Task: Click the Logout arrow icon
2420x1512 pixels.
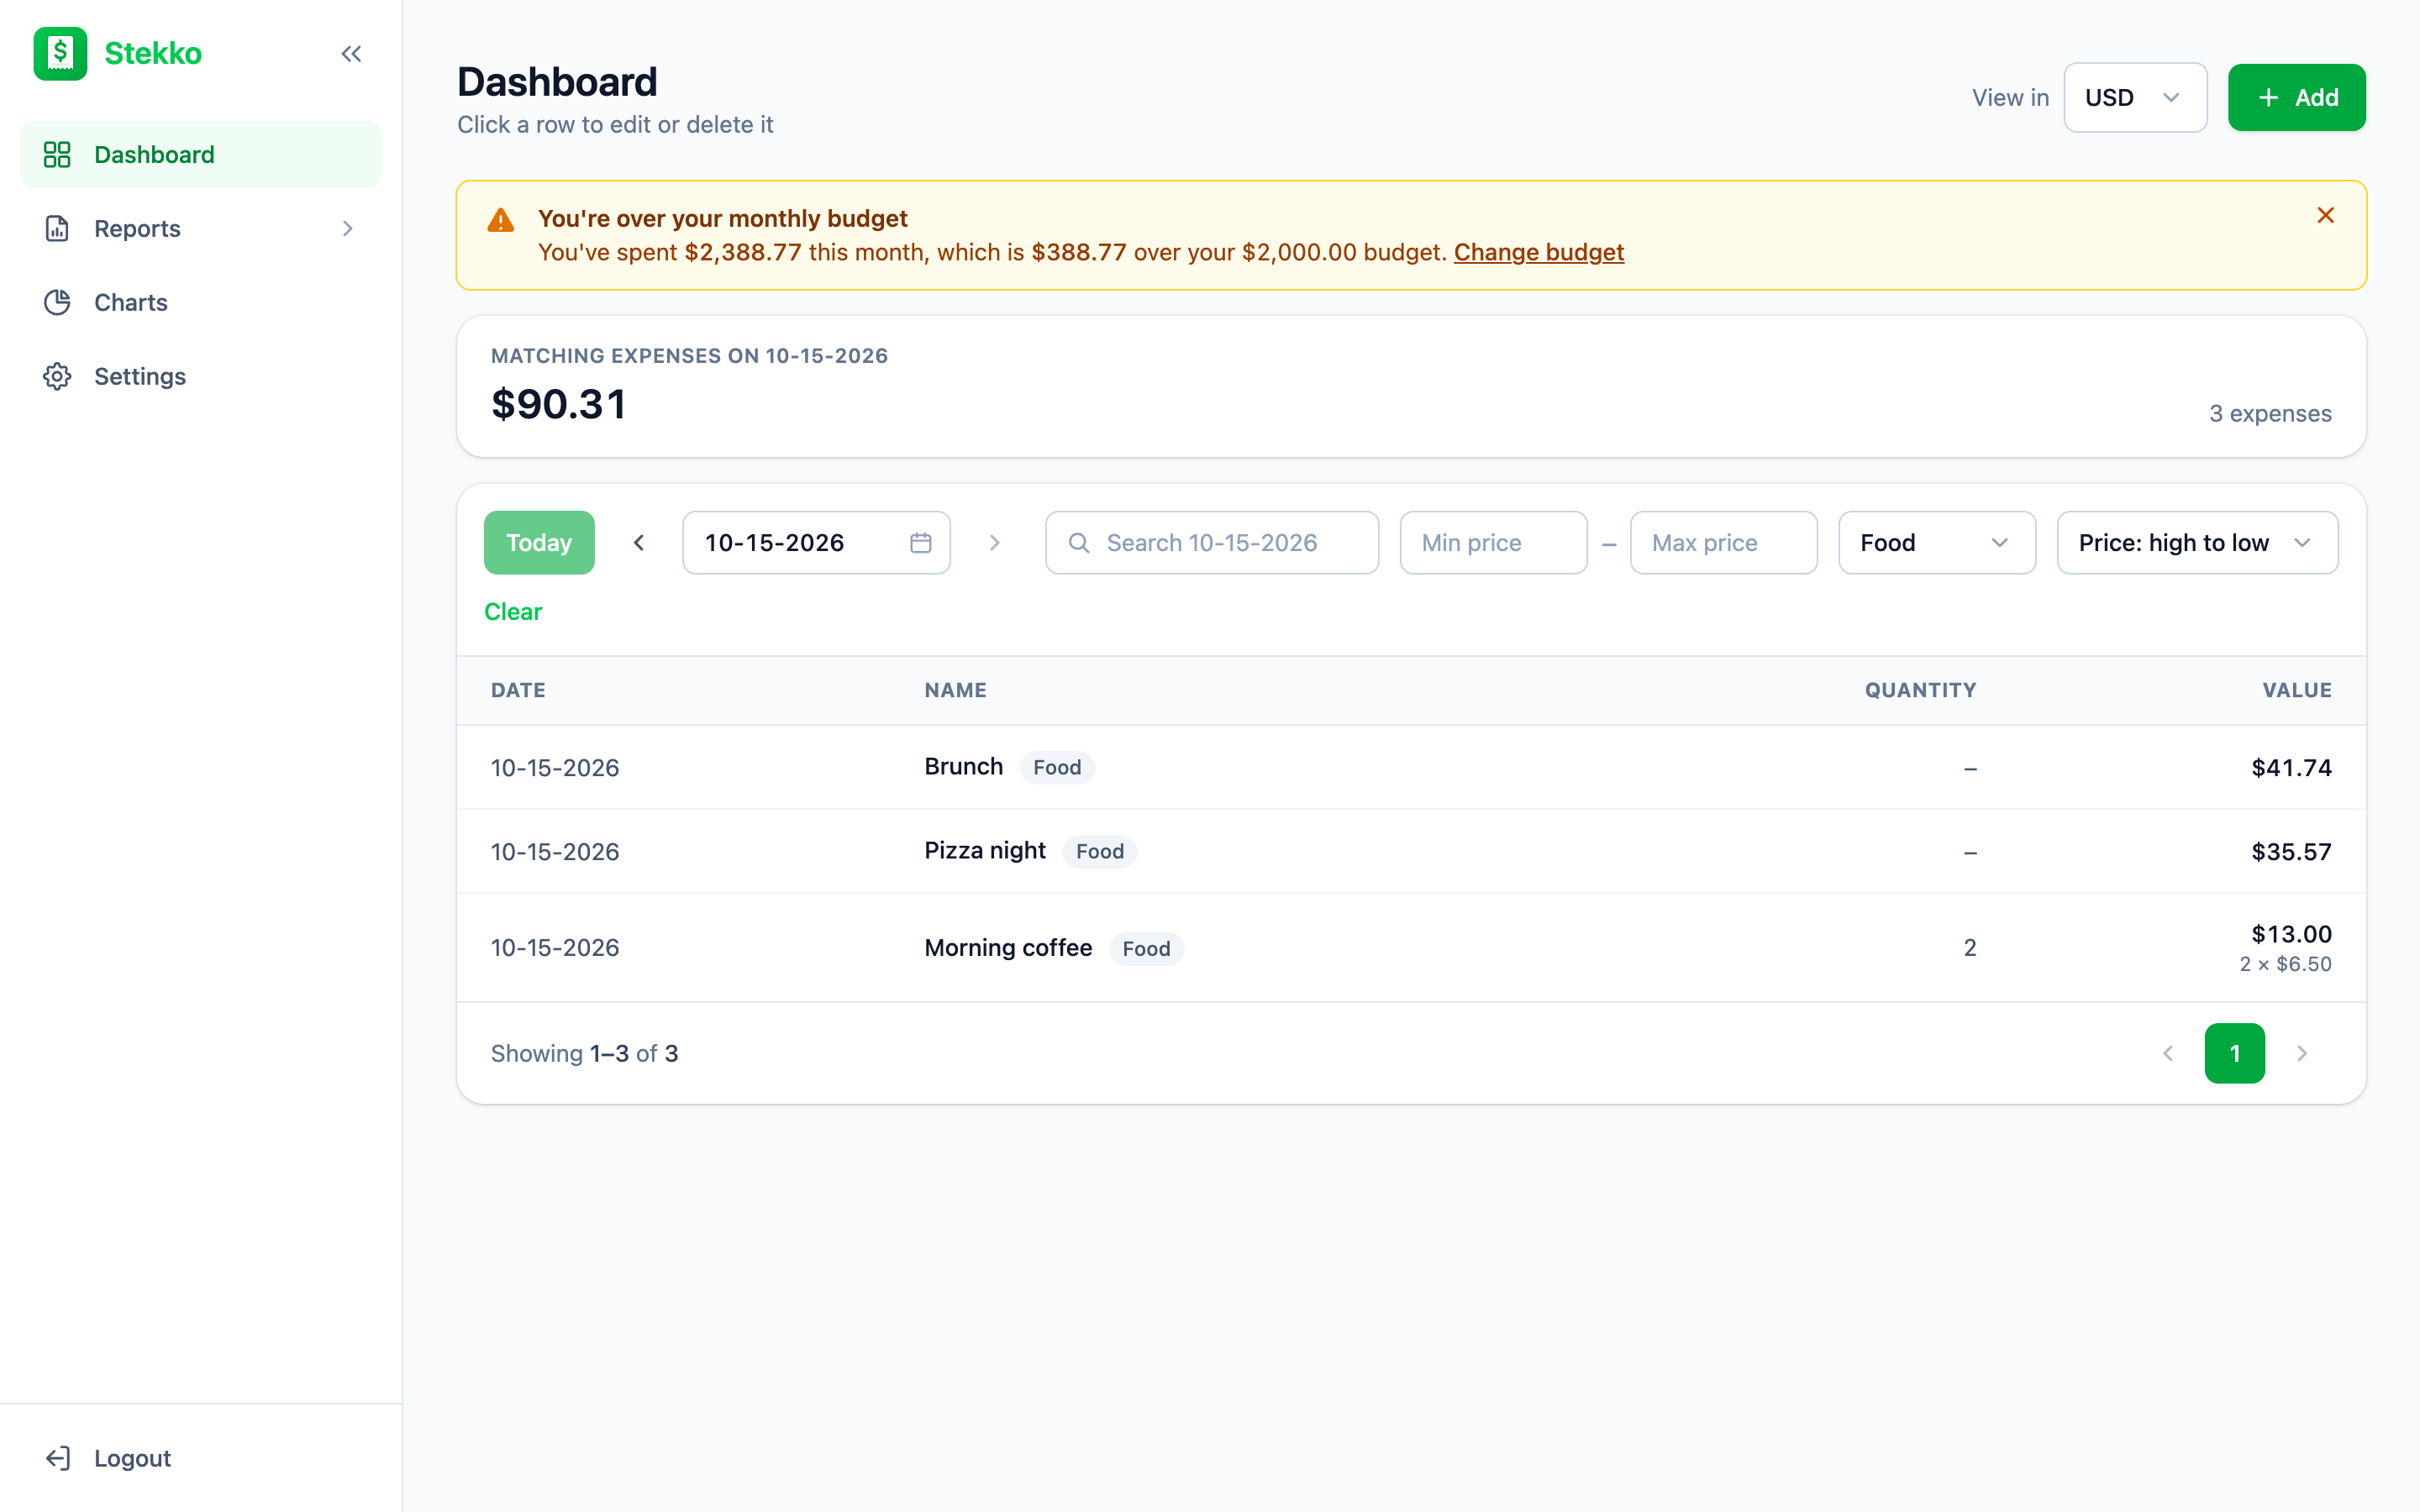Action: [57, 1458]
